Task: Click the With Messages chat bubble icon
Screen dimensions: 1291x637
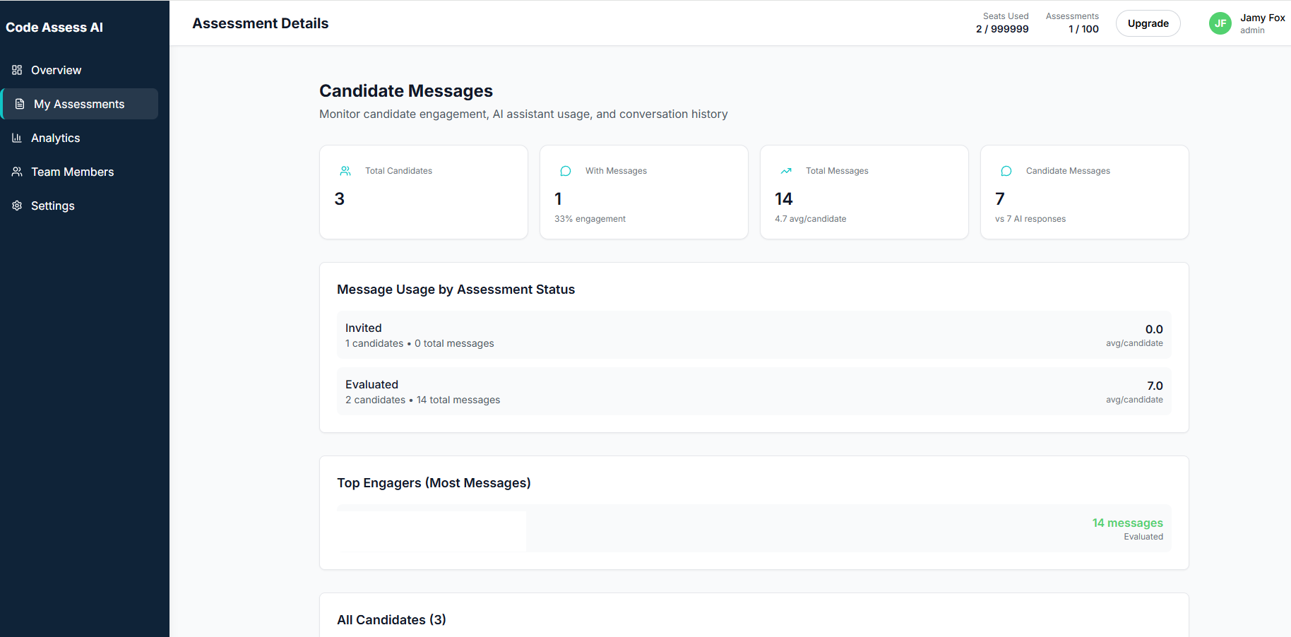Action: point(566,171)
